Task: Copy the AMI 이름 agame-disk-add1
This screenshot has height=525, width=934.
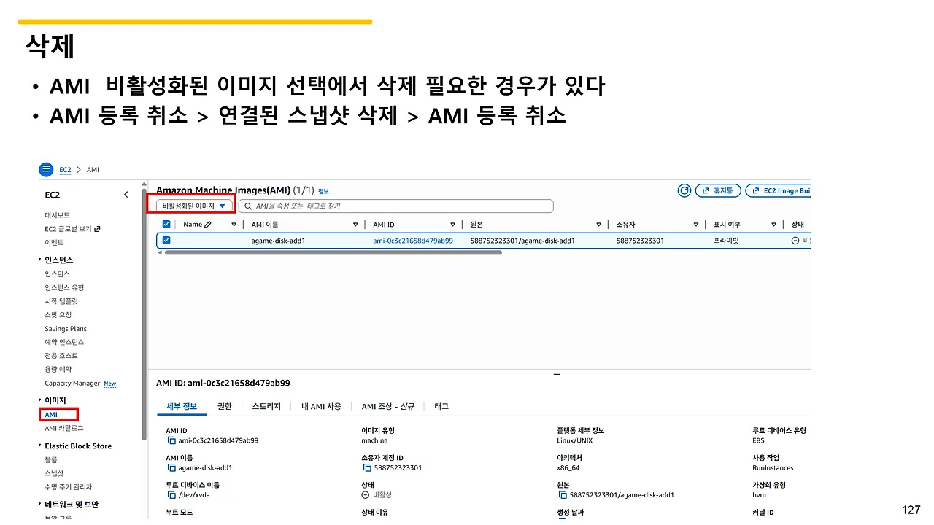Action: click(171, 467)
